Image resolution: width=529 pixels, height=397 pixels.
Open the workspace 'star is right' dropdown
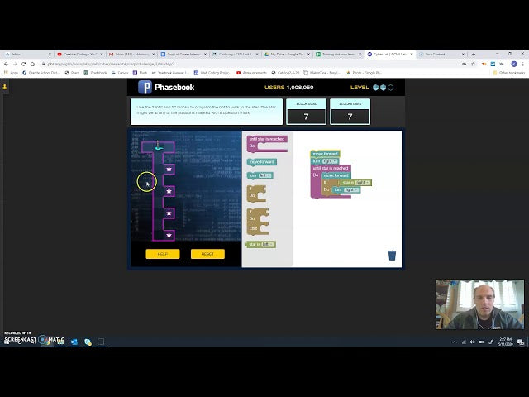[x=361, y=182]
